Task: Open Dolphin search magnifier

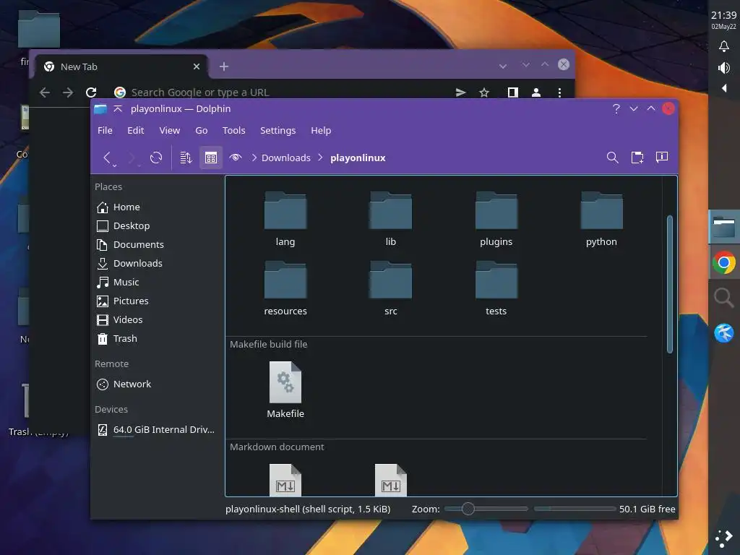Action: pos(613,158)
